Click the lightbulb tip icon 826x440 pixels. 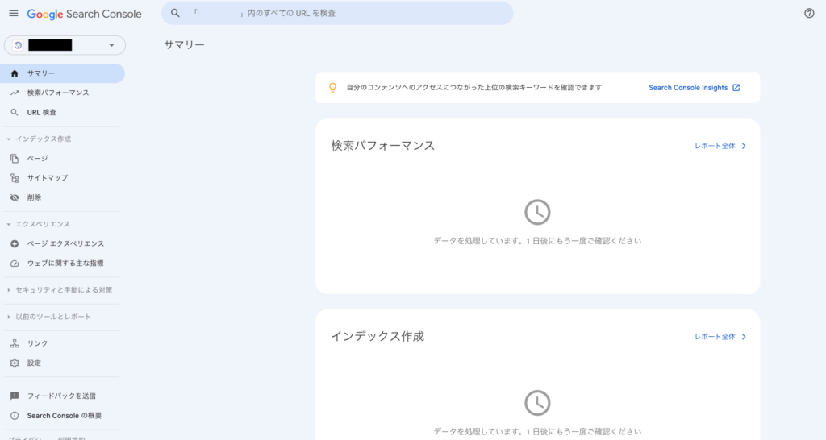(x=332, y=88)
